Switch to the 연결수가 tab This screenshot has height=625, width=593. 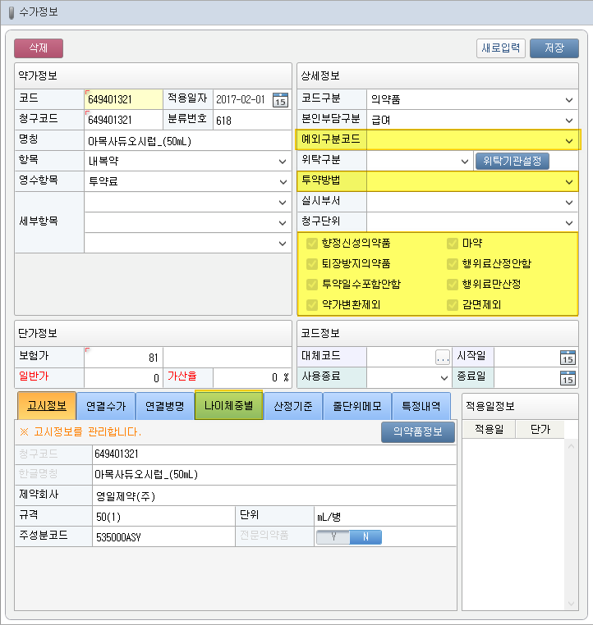click(106, 406)
